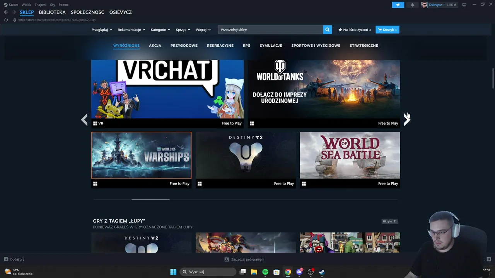Image resolution: width=495 pixels, height=278 pixels.
Task: Open Spotify from the taskbar
Action: pyautogui.click(x=265, y=272)
